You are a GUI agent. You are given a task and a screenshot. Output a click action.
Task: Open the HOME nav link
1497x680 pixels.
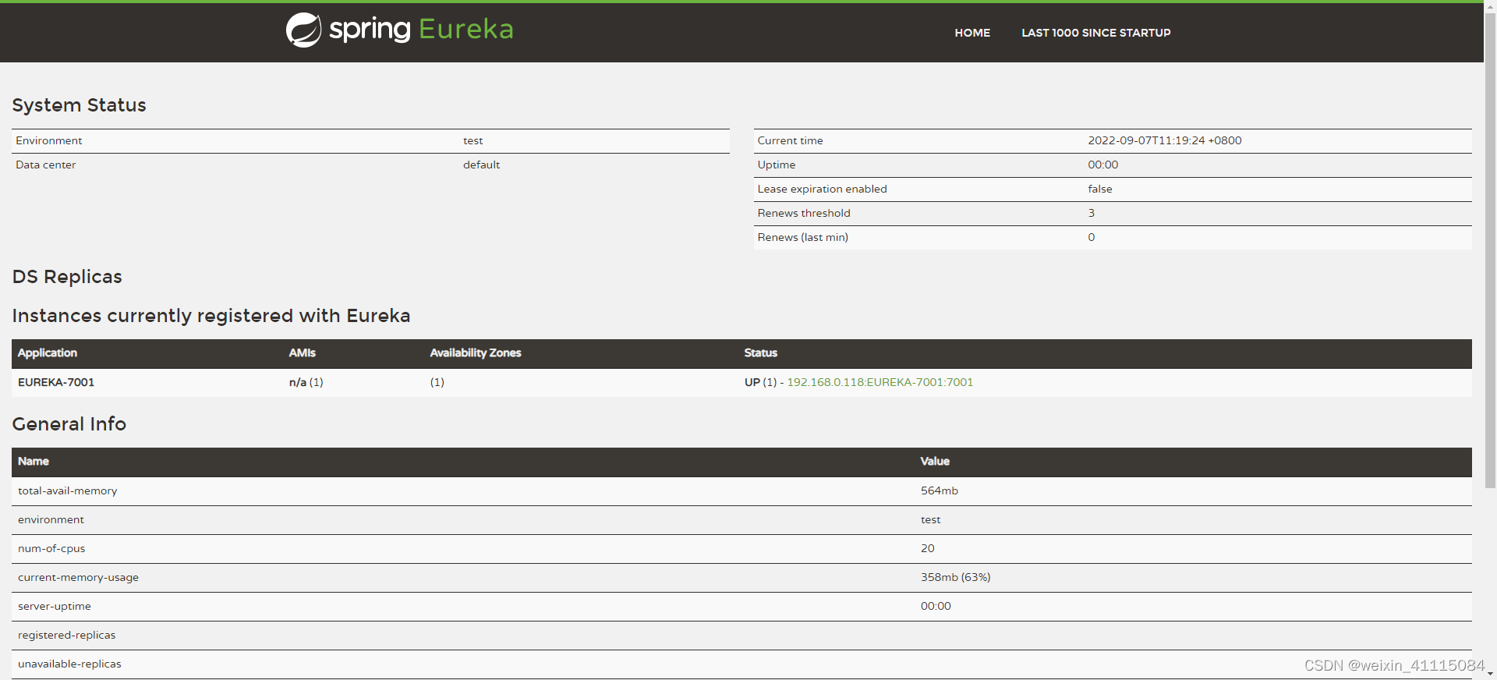(x=972, y=33)
